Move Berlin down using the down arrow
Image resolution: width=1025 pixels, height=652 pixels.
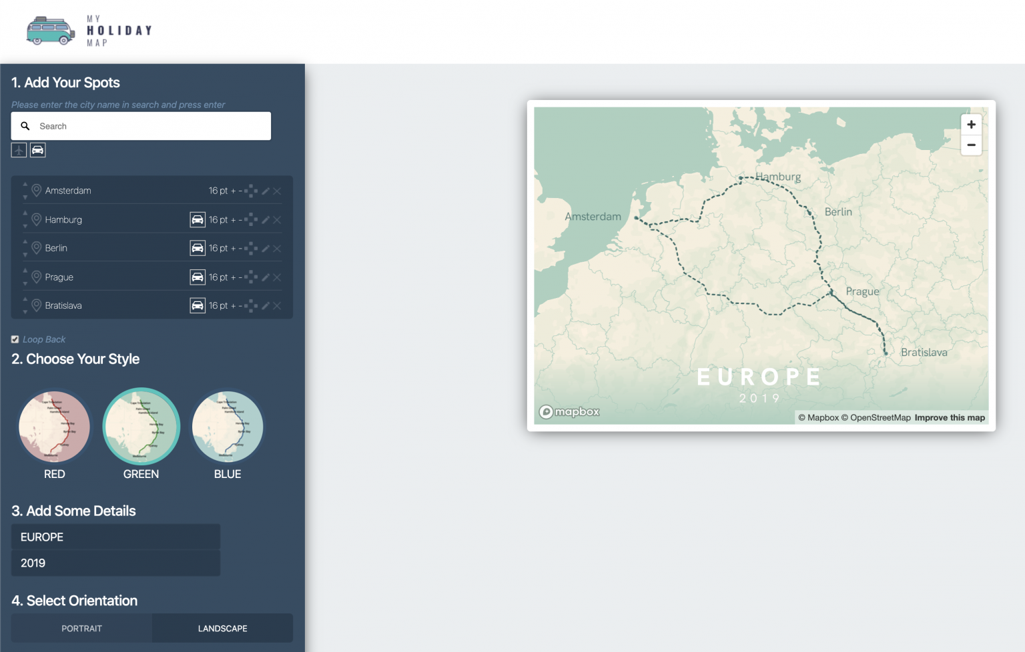(25, 253)
